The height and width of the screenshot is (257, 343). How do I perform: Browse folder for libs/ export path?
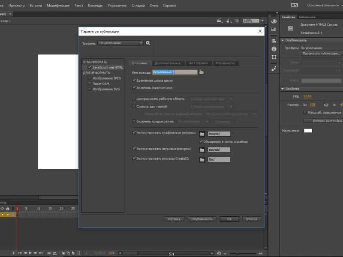coord(202,160)
